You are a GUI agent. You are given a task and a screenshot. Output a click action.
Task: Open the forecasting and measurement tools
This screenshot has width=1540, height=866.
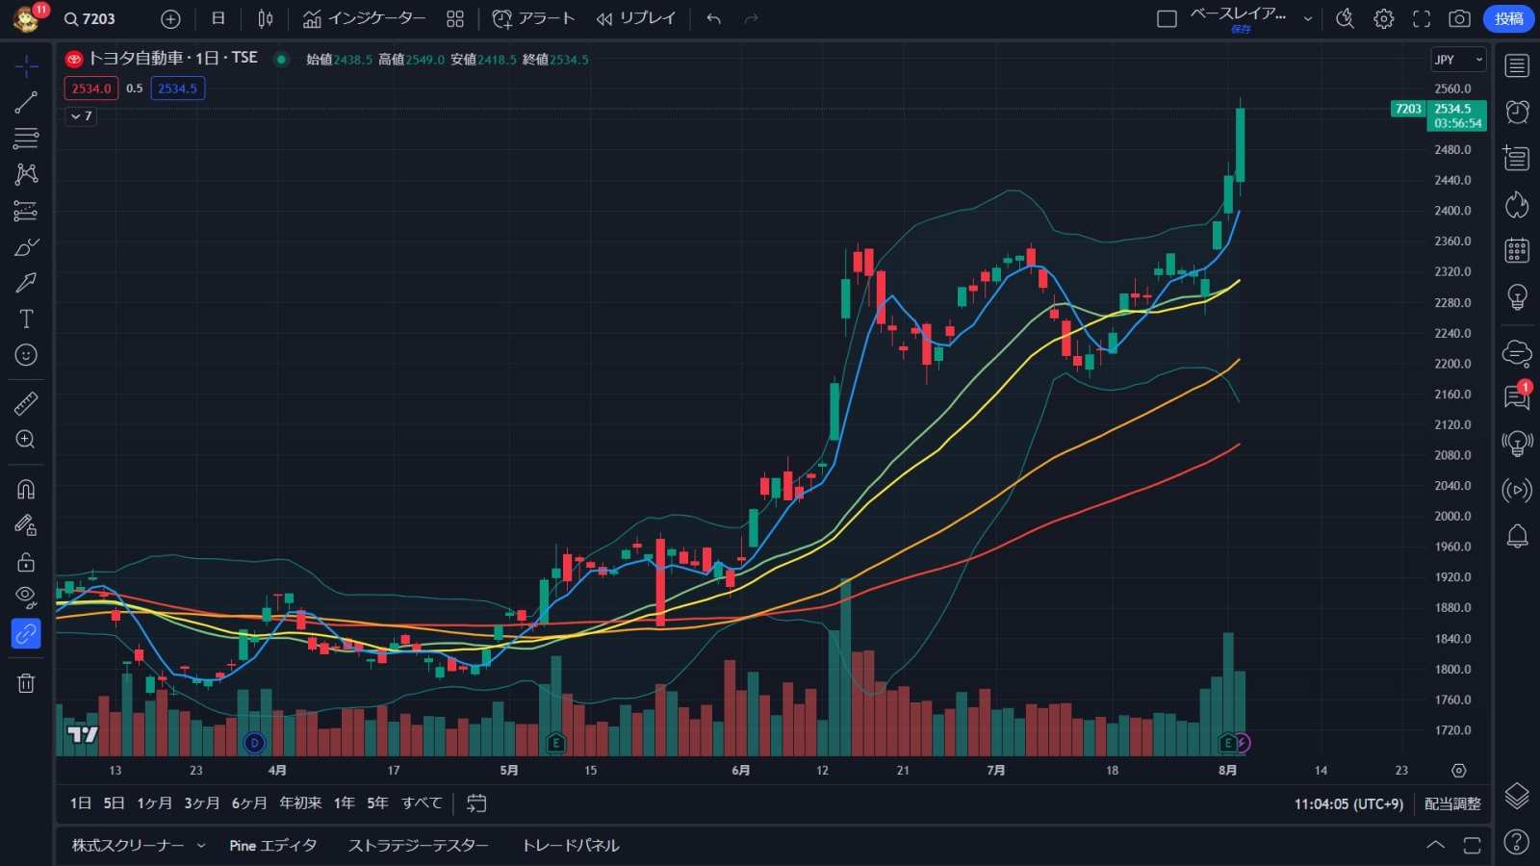[x=26, y=211]
